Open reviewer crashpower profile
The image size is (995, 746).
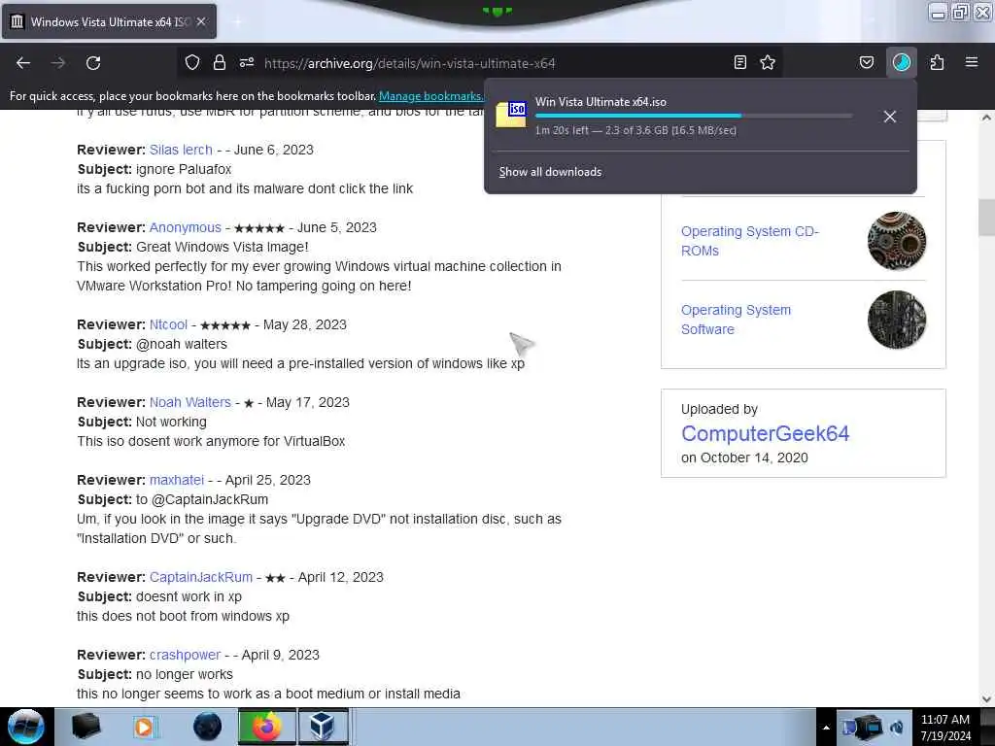pos(185,655)
